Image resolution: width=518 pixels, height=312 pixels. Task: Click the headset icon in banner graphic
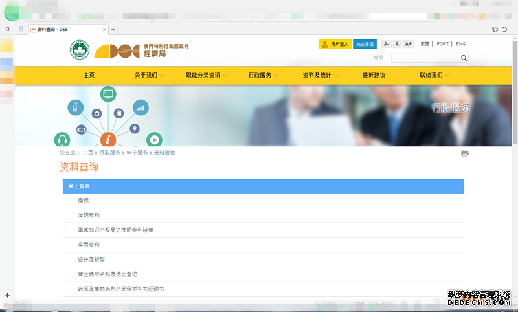[x=62, y=139]
